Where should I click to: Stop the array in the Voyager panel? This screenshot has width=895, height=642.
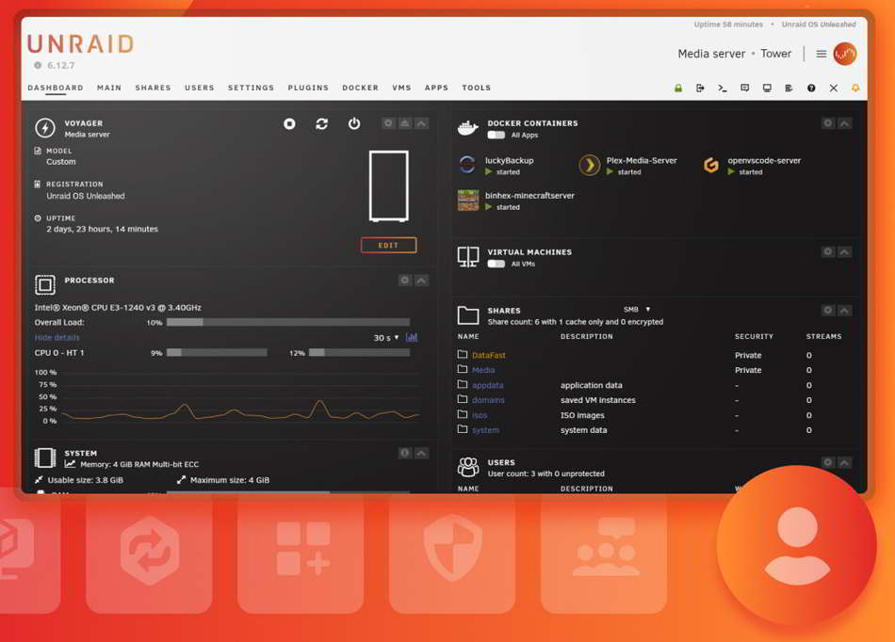pyautogui.click(x=289, y=123)
